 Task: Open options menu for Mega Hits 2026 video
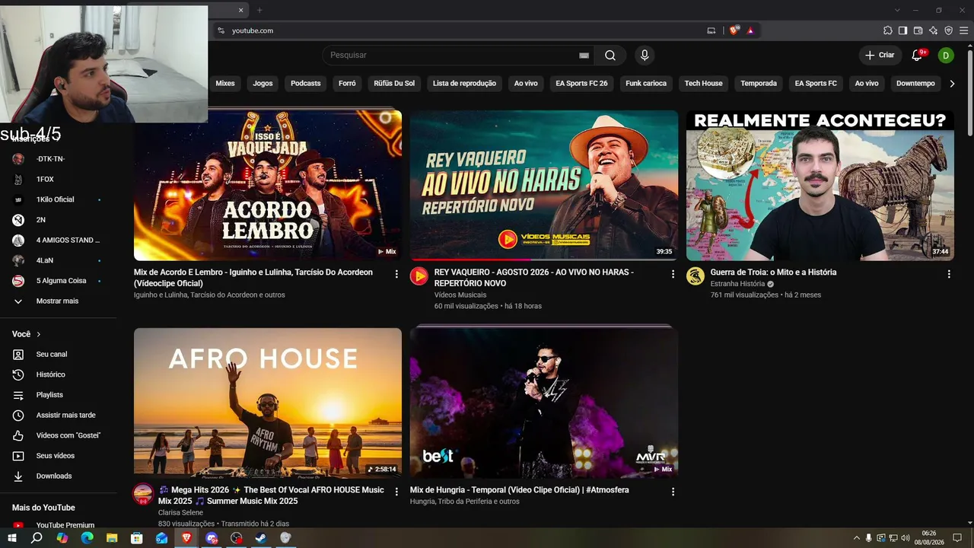coord(396,492)
